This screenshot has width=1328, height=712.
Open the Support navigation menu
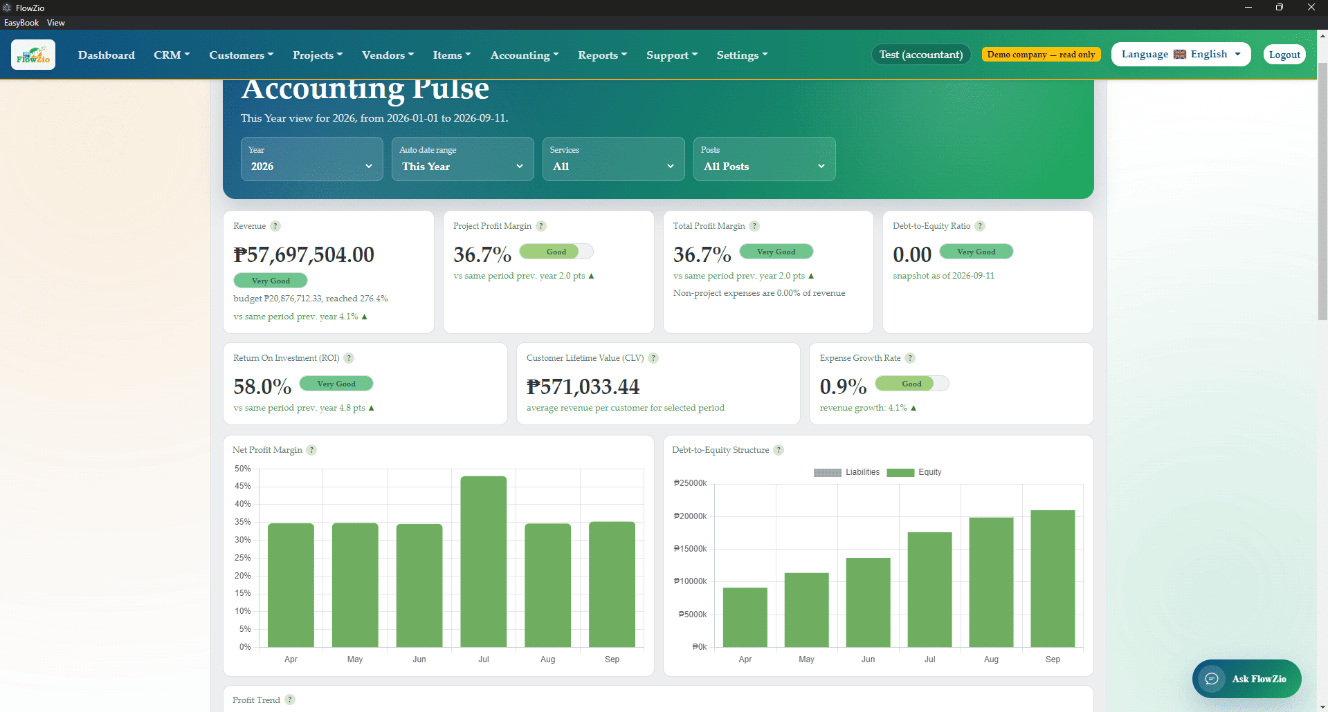pos(672,55)
